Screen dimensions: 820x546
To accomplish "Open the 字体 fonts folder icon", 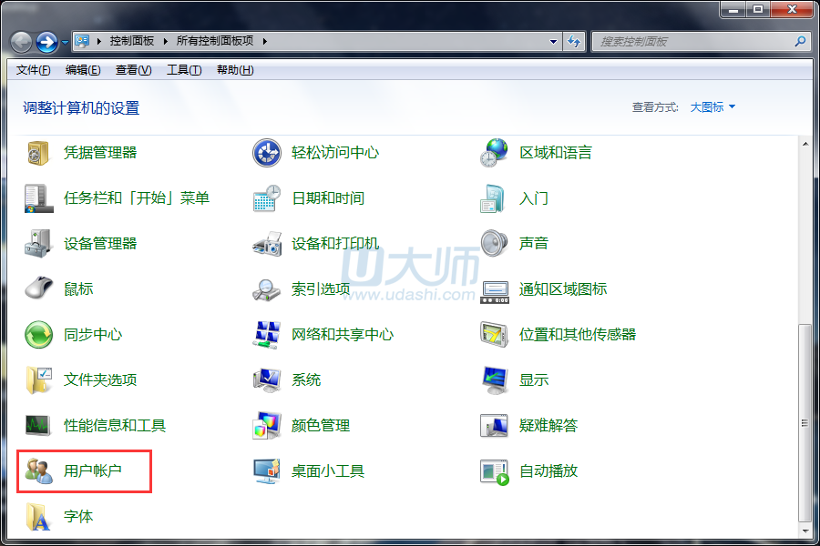I will click(x=39, y=517).
